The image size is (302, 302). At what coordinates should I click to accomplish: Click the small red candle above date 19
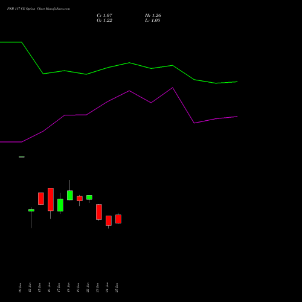[80, 199]
